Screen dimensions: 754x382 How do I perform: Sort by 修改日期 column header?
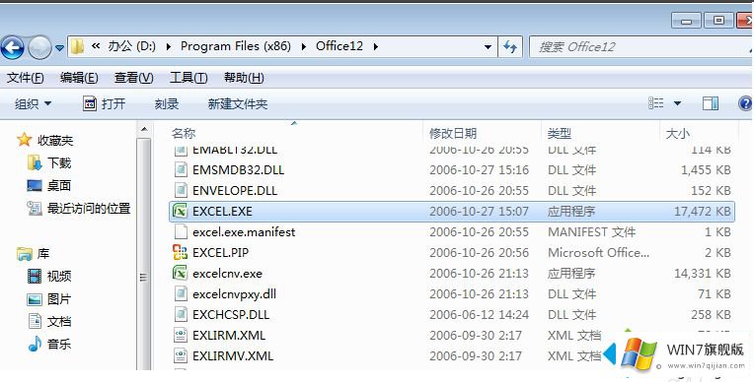click(x=453, y=134)
